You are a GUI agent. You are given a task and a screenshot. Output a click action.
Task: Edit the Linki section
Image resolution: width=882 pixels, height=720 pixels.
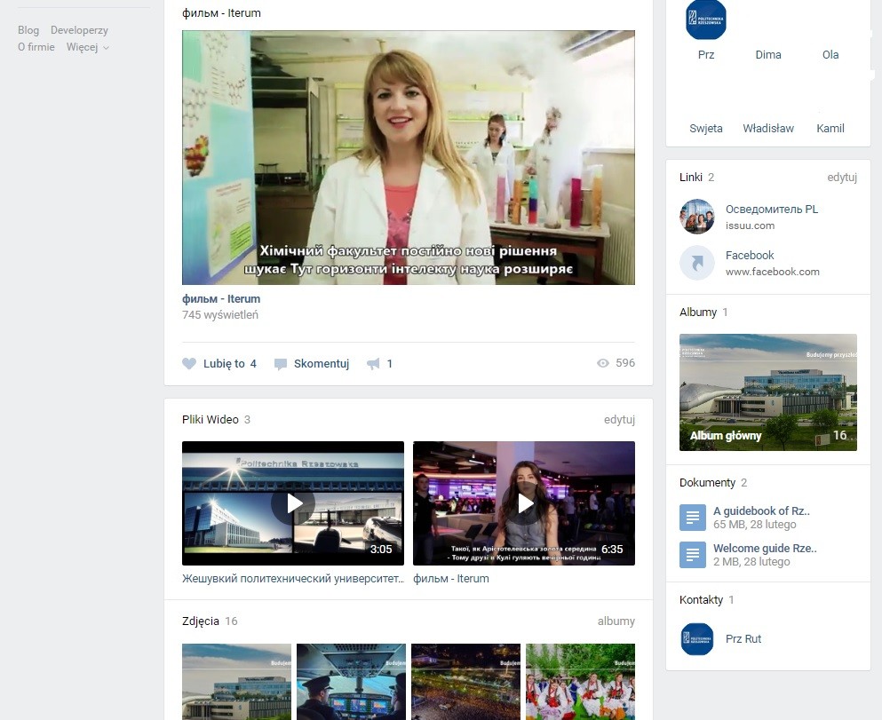pyautogui.click(x=841, y=178)
